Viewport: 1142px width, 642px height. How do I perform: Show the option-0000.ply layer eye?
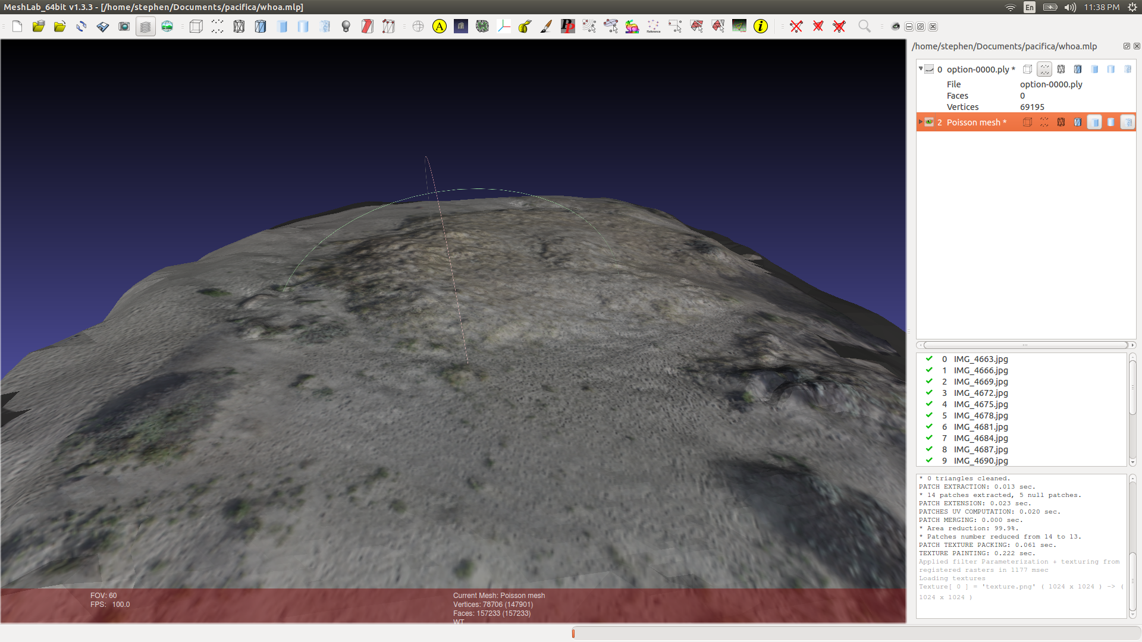[929, 70]
